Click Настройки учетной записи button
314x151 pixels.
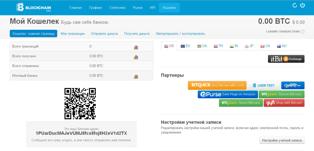click(x=282, y=140)
